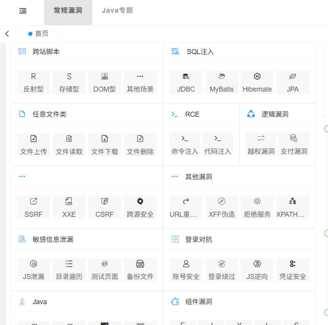Open the XPATH injection item
Screen dimensions: 328x325
pyautogui.click(x=292, y=208)
